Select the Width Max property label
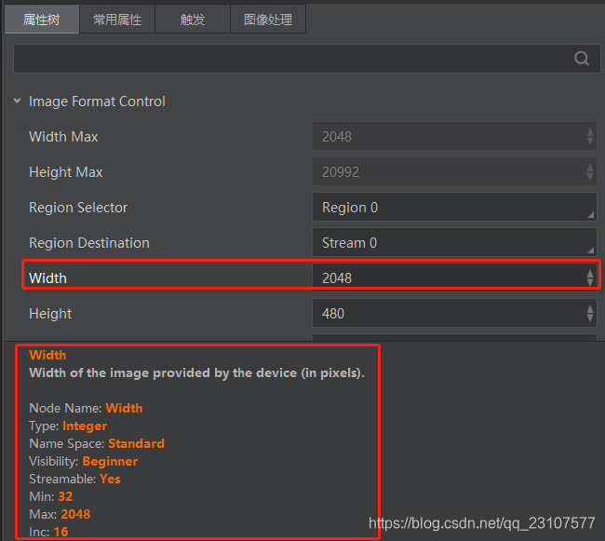 [63, 137]
